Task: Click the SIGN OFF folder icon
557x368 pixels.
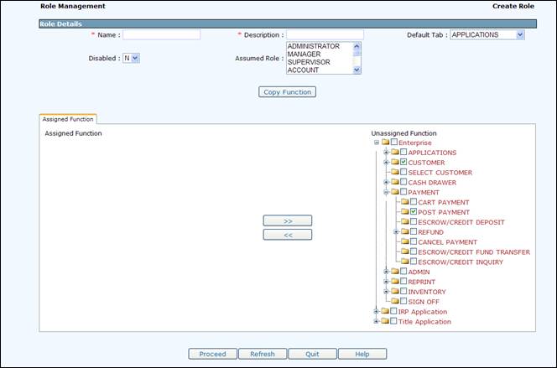Action: (393, 302)
